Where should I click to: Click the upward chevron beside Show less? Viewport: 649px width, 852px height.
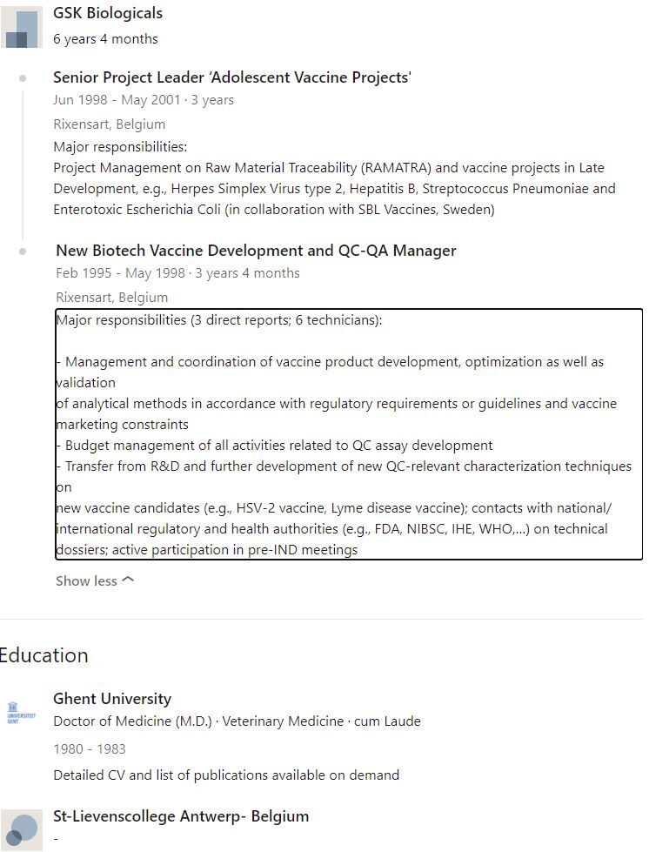129,580
